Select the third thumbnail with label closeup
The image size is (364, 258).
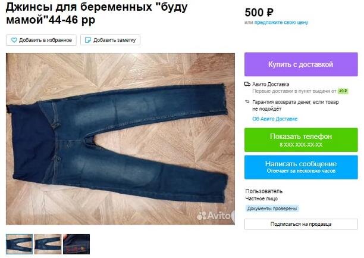(x=76, y=244)
